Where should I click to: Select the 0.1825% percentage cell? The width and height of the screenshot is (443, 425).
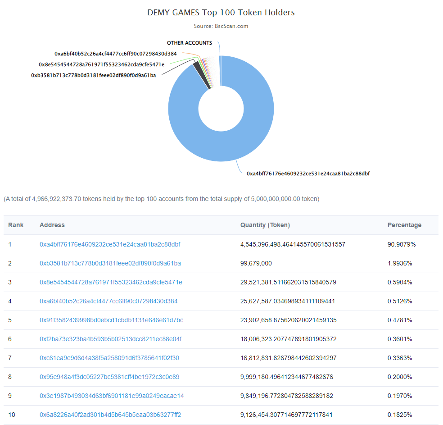(x=400, y=415)
